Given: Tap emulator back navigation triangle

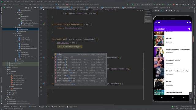Looking at the screenshot, I should click(x=162, y=97).
